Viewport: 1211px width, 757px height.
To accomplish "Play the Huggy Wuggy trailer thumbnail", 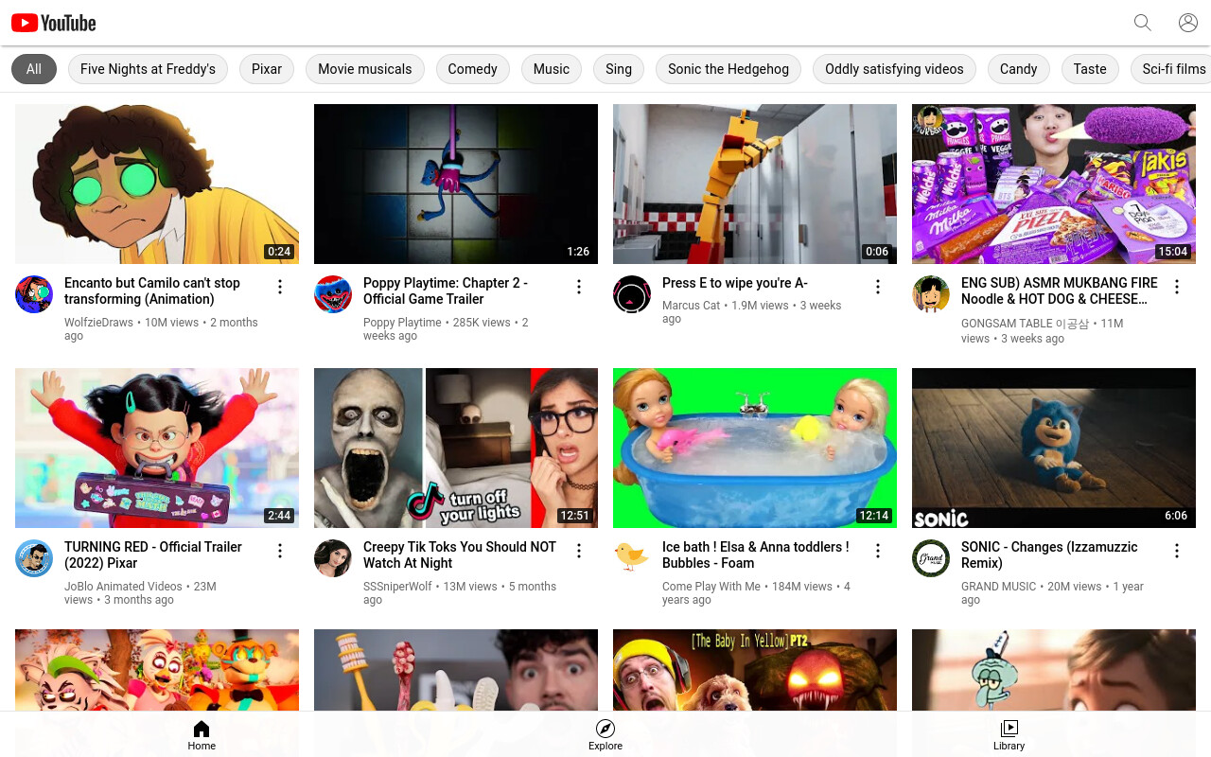I will [456, 184].
